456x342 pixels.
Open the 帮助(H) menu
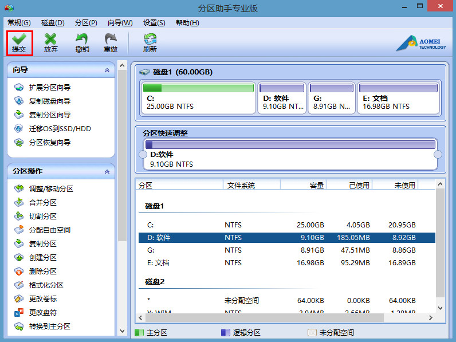(x=187, y=23)
